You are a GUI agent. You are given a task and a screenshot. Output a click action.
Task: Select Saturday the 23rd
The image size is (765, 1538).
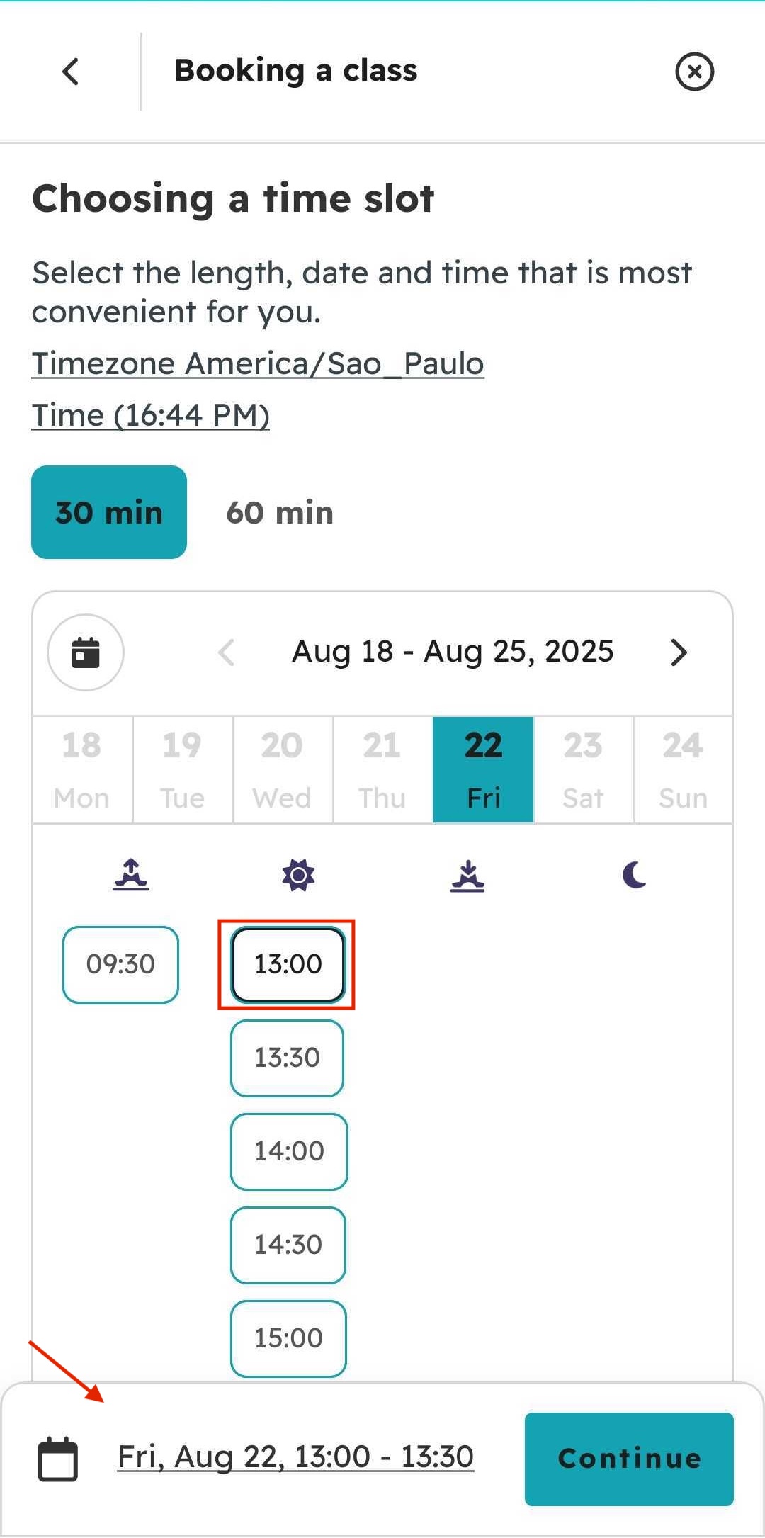click(583, 769)
